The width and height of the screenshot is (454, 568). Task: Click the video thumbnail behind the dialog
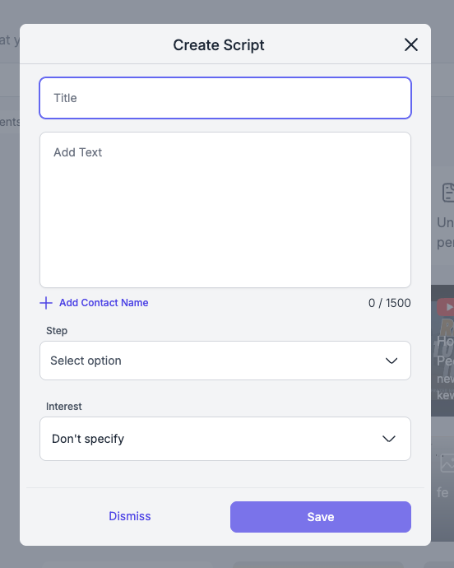(442, 351)
